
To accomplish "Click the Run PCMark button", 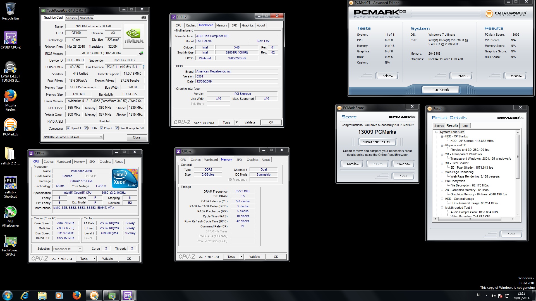I will (x=441, y=90).
